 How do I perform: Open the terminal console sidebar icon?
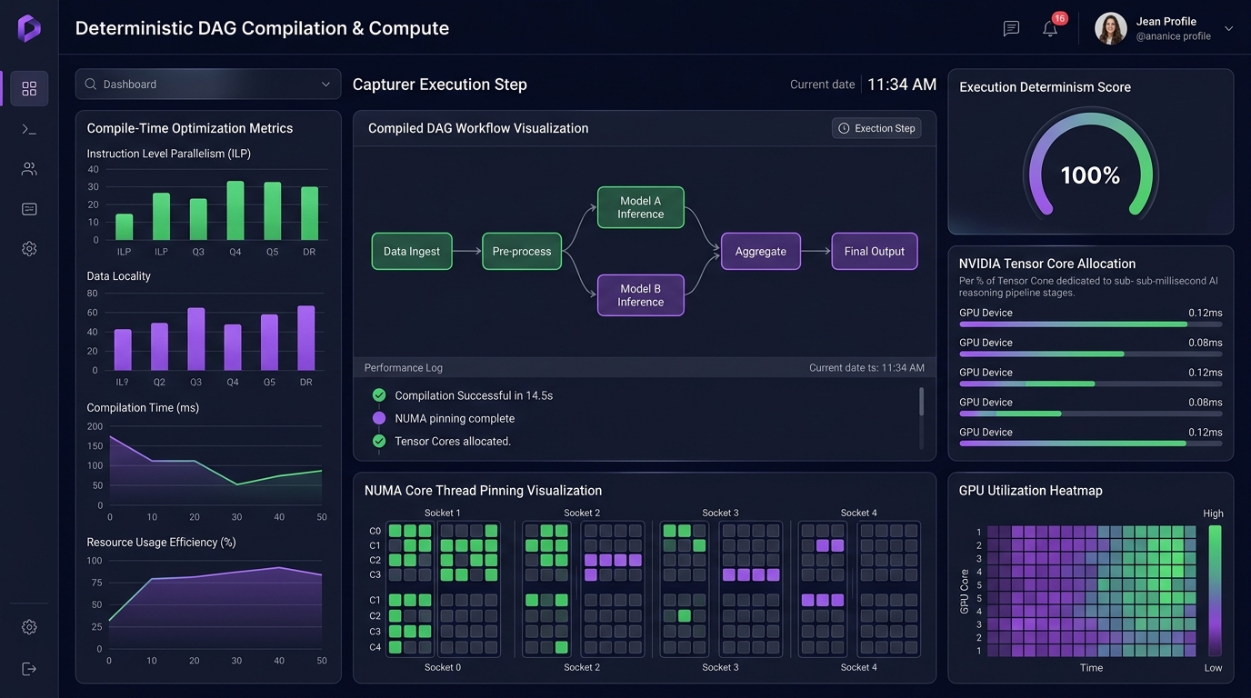point(29,129)
